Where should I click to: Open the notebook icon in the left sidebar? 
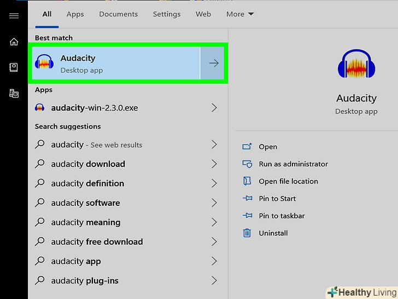[14, 67]
